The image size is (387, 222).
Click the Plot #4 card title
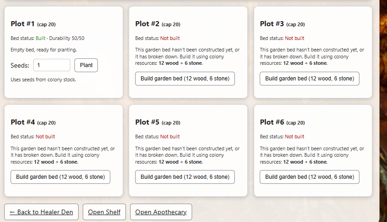pyautogui.click(x=23, y=122)
